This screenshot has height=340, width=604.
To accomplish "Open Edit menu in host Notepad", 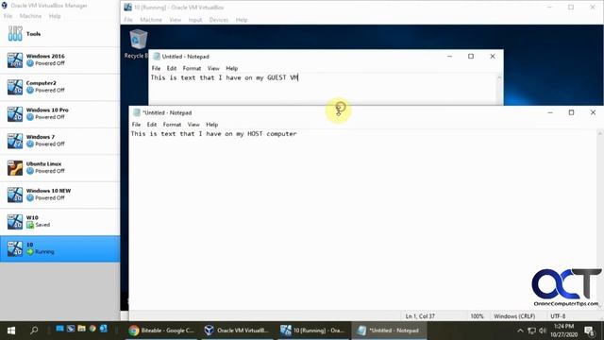I will pyautogui.click(x=152, y=125).
